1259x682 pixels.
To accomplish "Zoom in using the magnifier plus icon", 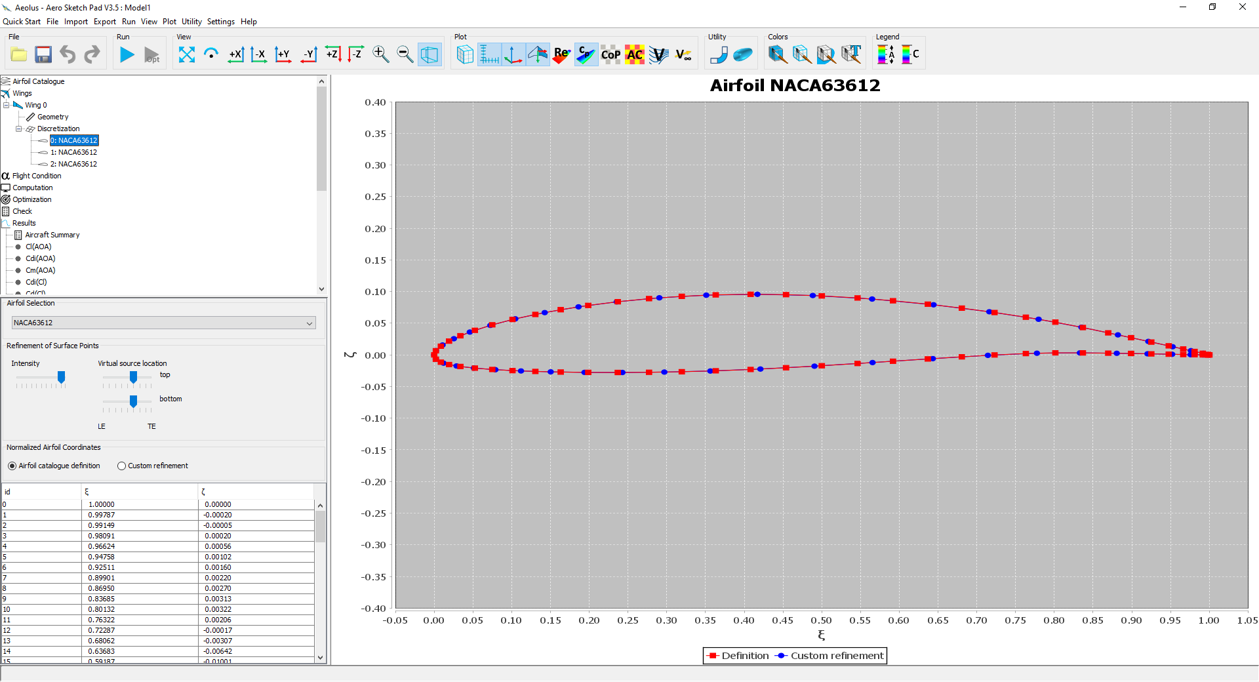I will 380,55.
